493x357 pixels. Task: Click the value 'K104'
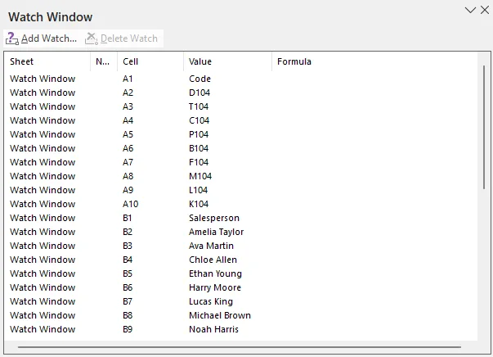point(199,204)
